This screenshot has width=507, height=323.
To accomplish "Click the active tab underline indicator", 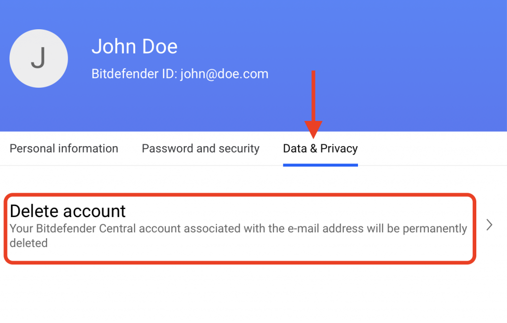I will pos(320,163).
